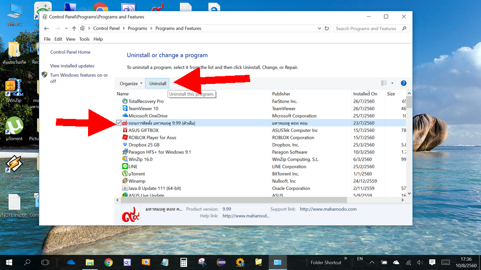Click the Uninstall button in toolbar
This screenshot has width=481, height=270.
coord(157,83)
